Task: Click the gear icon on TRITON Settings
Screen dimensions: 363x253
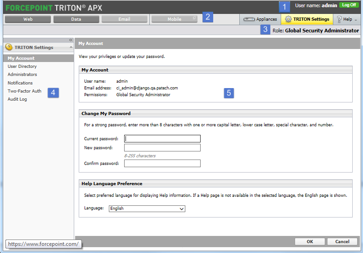Action: [288, 19]
